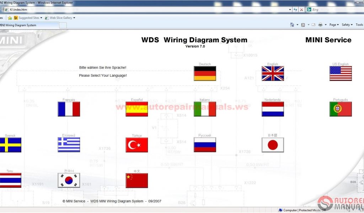364x213 pixels.
Task: Select the Français flag
Action: pos(69,109)
